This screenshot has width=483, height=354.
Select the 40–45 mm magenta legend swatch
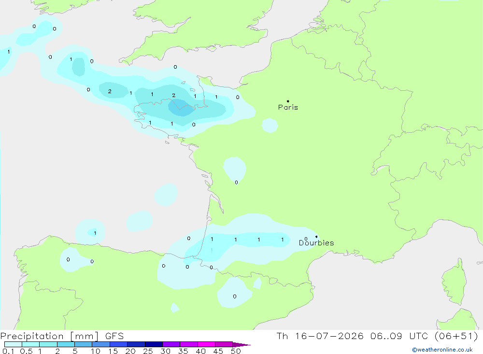click(206, 344)
